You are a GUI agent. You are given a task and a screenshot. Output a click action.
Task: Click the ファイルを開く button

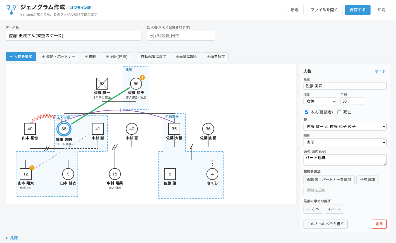pyautogui.click(x=324, y=10)
